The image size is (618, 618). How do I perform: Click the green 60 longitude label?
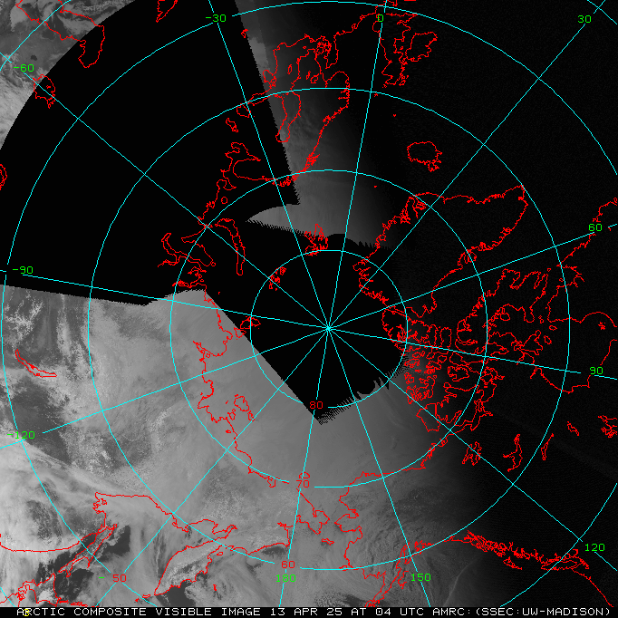coord(595,227)
